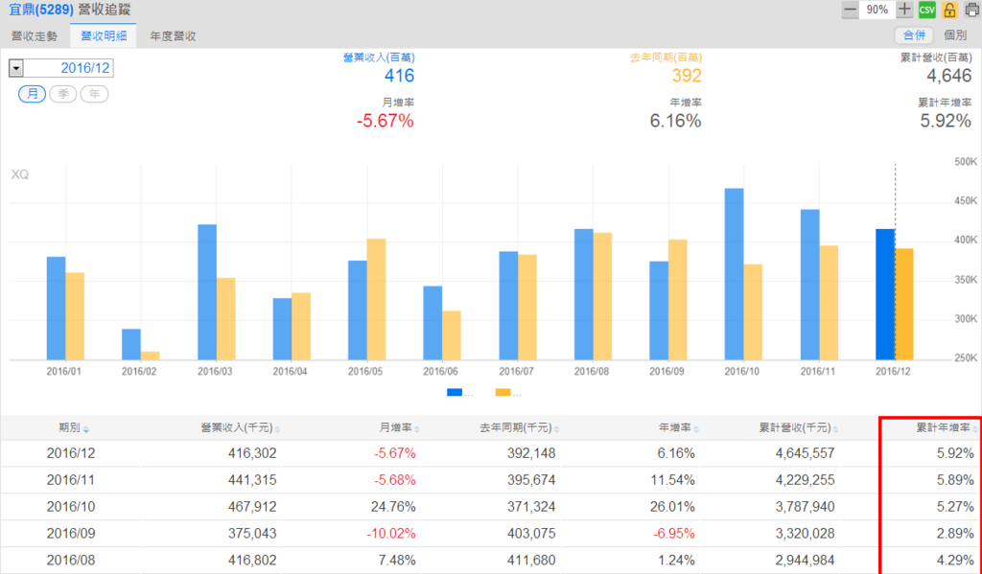Open the 年度營收 tab
982x574 pixels.
(173, 36)
